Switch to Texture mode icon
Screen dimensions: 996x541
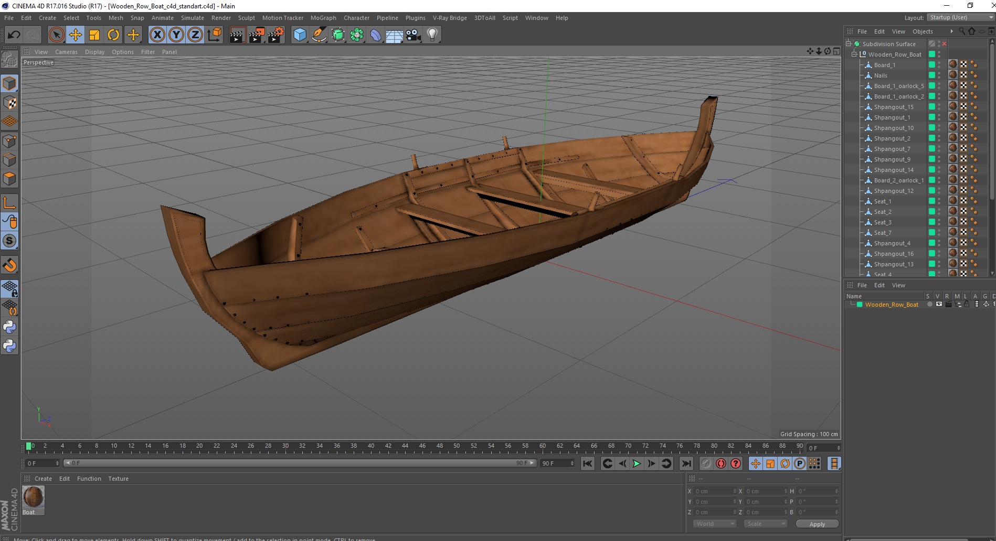9,103
